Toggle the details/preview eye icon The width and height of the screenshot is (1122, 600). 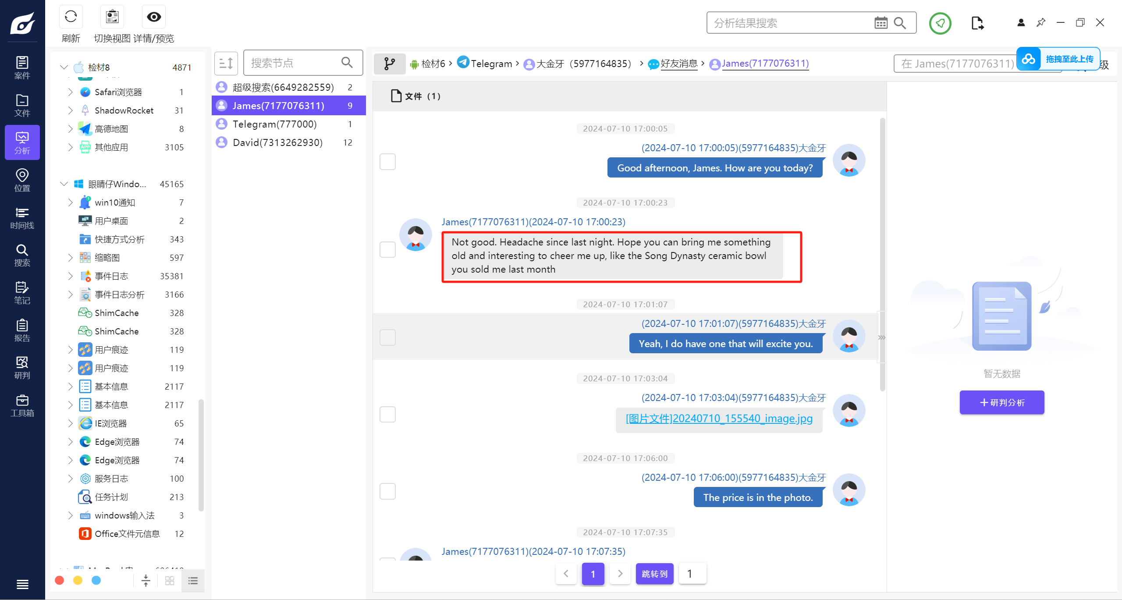coord(153,18)
